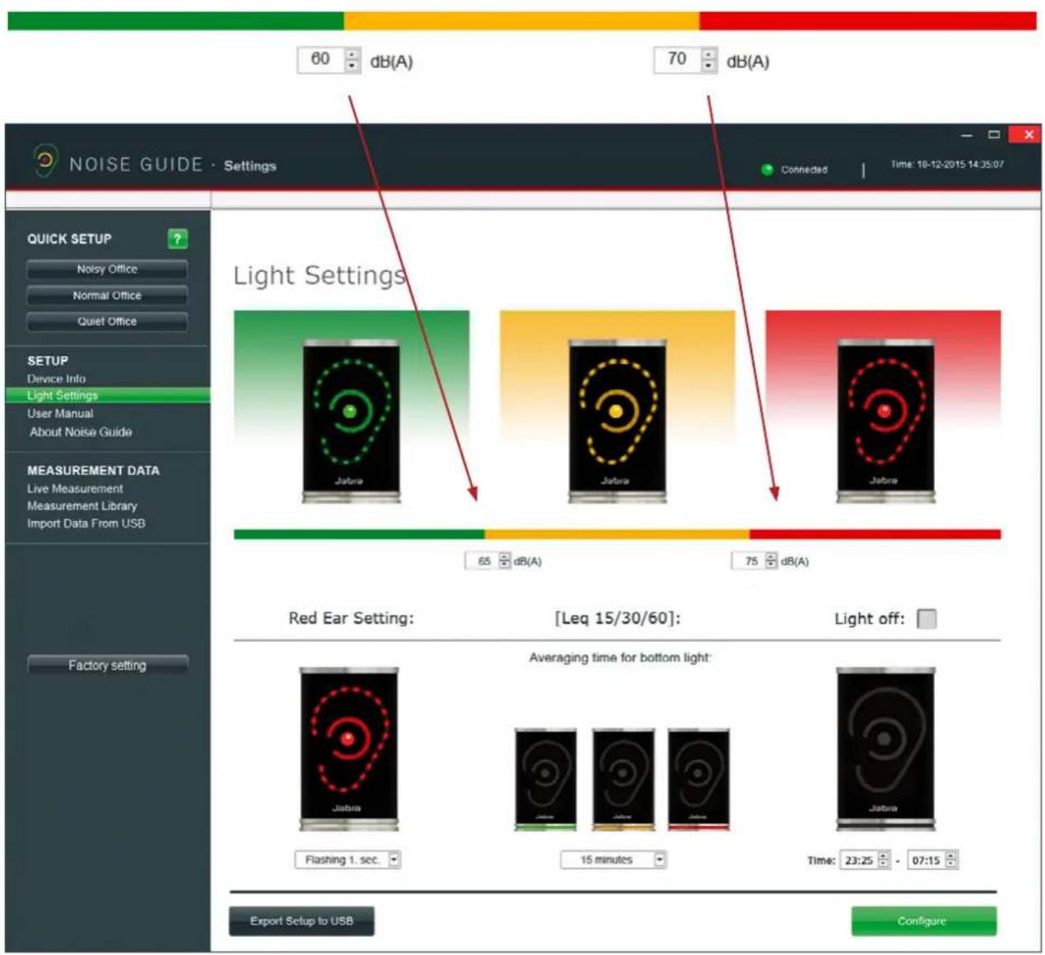Maximize the Noise Guide window

(x=993, y=135)
